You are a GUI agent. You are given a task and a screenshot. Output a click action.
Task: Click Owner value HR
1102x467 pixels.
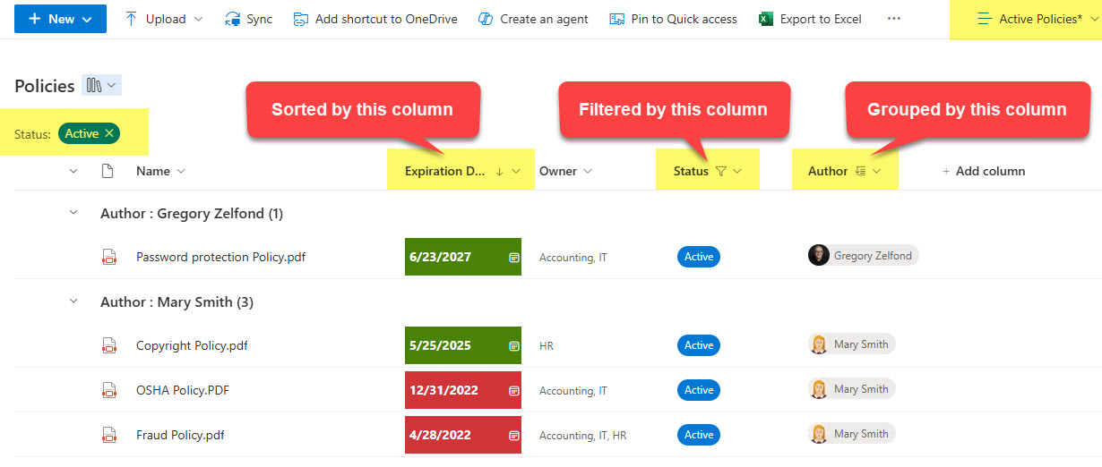(x=547, y=345)
